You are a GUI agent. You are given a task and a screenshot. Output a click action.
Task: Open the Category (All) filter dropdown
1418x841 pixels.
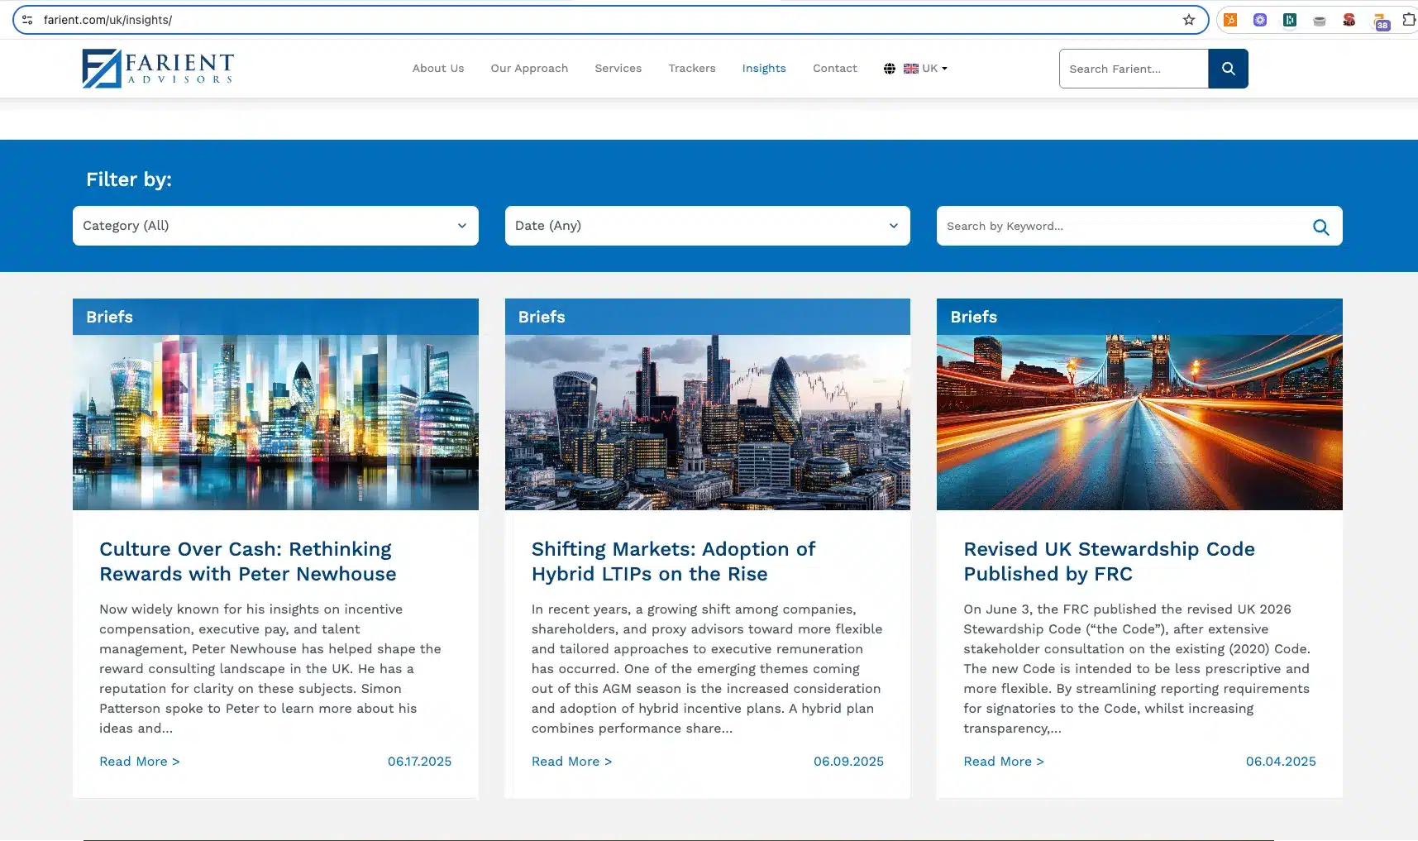tap(275, 226)
